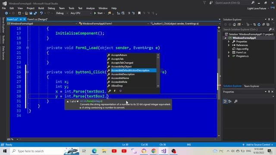Viewport: 276px width, 155px height.
Task: Click the bookmark icon in toolbar
Action: pos(139,13)
